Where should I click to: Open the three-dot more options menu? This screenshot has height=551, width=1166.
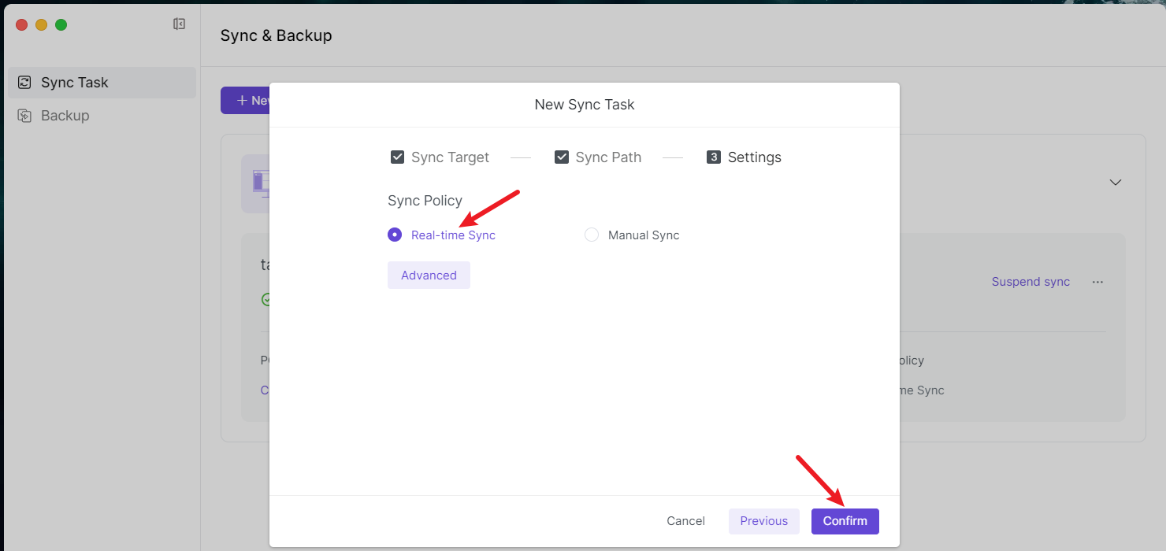(x=1097, y=282)
